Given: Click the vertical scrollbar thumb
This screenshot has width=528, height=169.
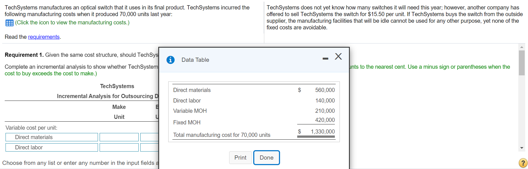Looking at the screenshot, I should 522,63.
